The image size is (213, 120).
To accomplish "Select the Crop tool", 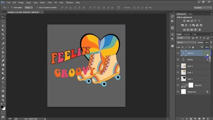I will coord(3,34).
